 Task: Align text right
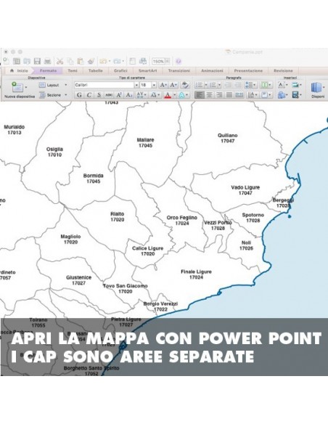point(219,95)
